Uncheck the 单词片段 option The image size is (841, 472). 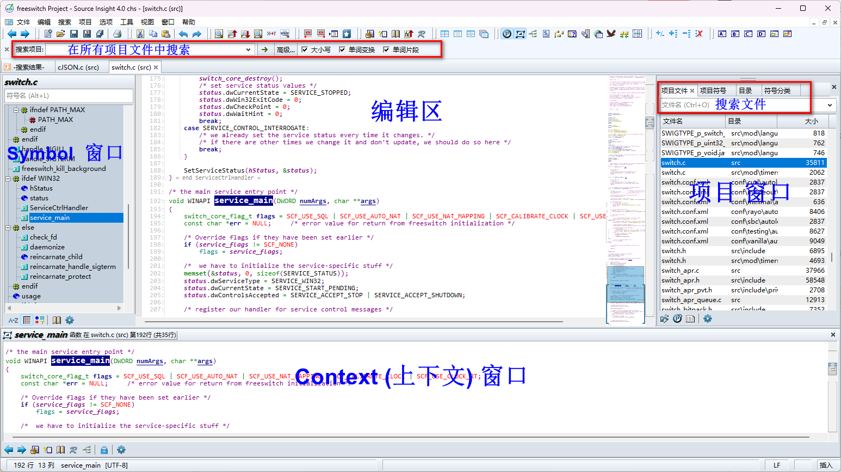[386, 49]
